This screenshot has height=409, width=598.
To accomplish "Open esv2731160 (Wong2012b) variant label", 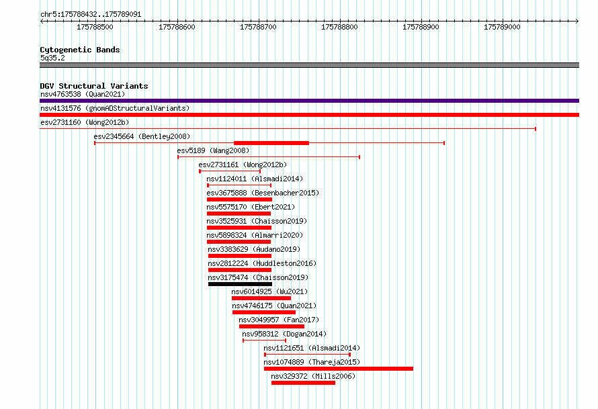I will [85, 122].
